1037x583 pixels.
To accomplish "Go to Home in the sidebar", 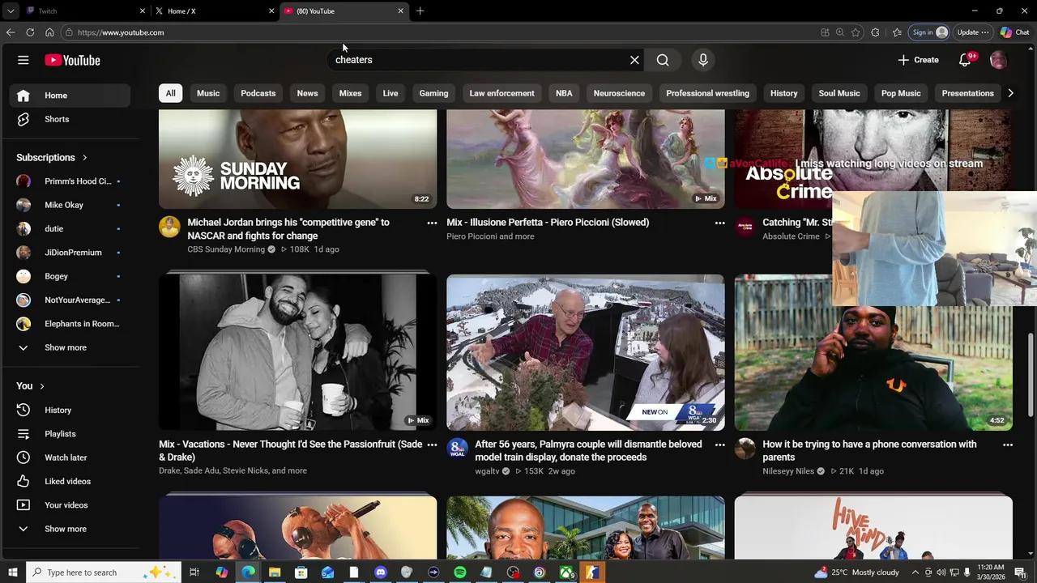I will (x=70, y=96).
